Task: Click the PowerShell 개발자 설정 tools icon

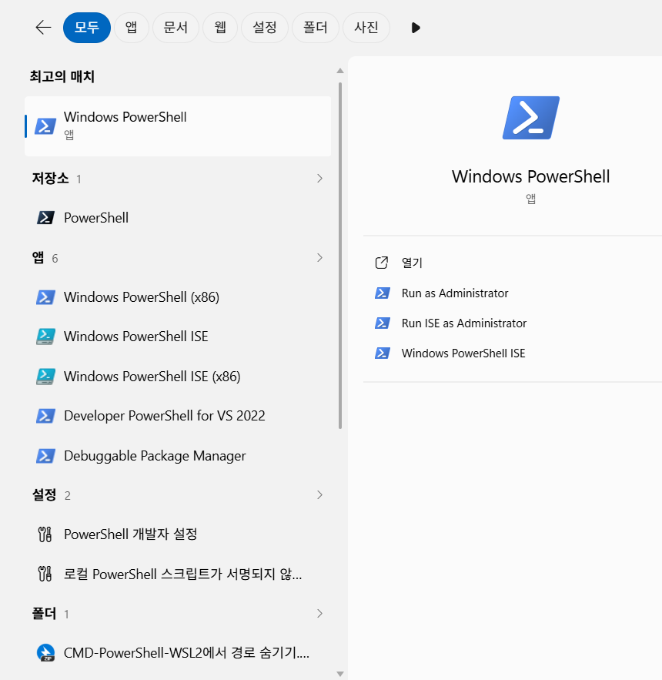Action: (45, 534)
